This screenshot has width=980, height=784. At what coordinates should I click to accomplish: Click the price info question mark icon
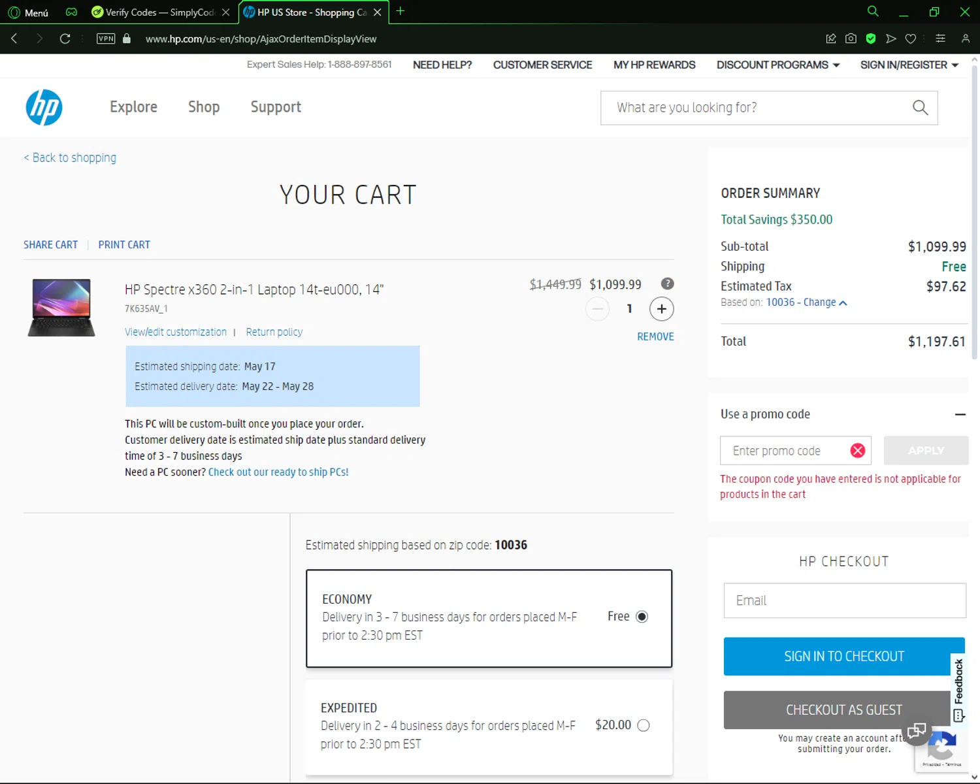pos(667,284)
